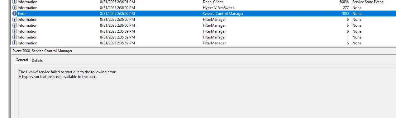
Task: Click Service Control Manager source cell
Action: (223, 14)
